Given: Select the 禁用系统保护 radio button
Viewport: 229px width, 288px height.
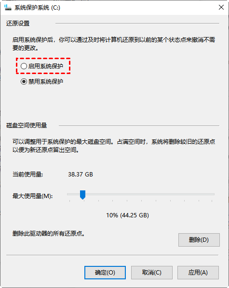Looking at the screenshot, I should 24,81.
